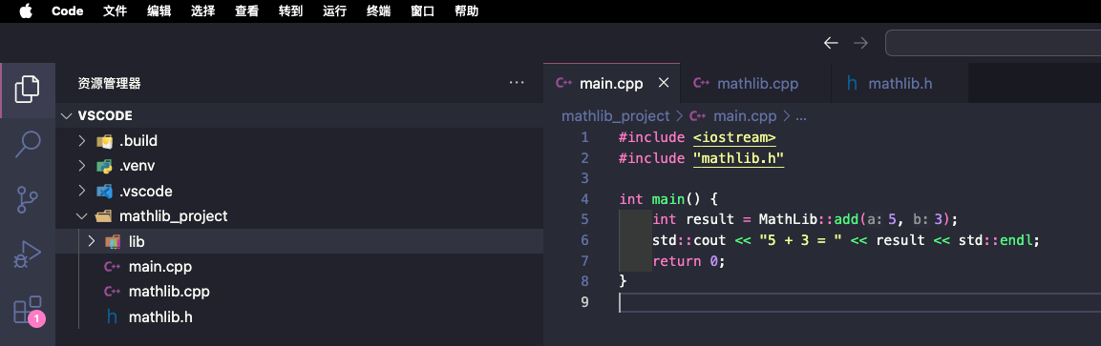
Task: Expand the lib folder chevron
Action: (x=91, y=242)
